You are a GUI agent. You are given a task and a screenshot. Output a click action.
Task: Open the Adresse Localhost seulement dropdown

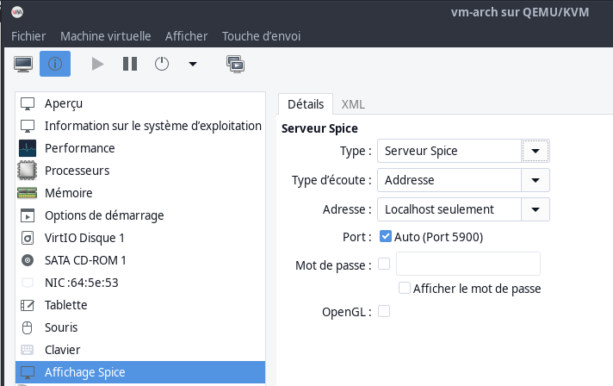point(536,209)
